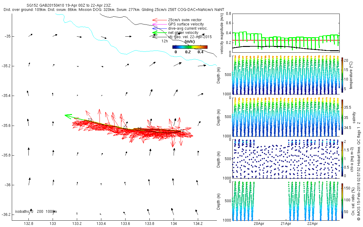Click the '0.8' tick on the velocity magnitude axis
Image resolution: width=363 pixels, height=227 pixels.
(228, 14)
